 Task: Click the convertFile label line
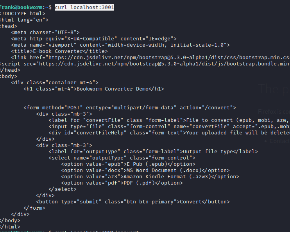pos(169,120)
